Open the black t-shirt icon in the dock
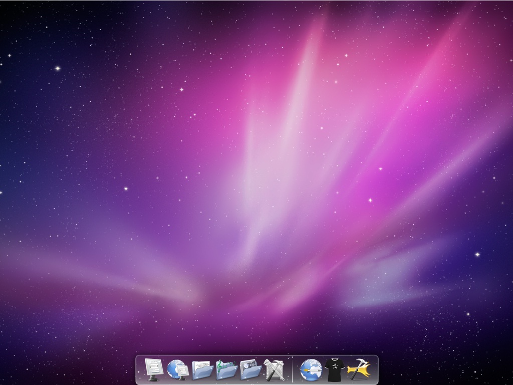 click(x=334, y=370)
